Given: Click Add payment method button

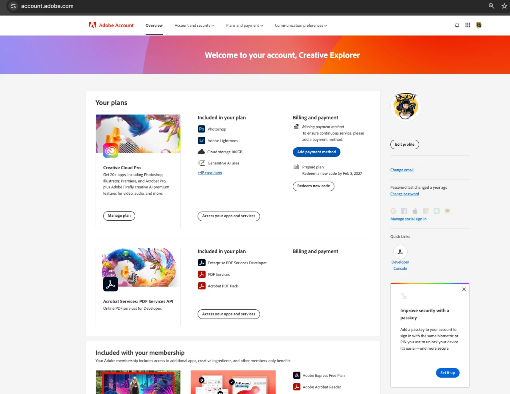Looking at the screenshot, I should pyautogui.click(x=316, y=152).
